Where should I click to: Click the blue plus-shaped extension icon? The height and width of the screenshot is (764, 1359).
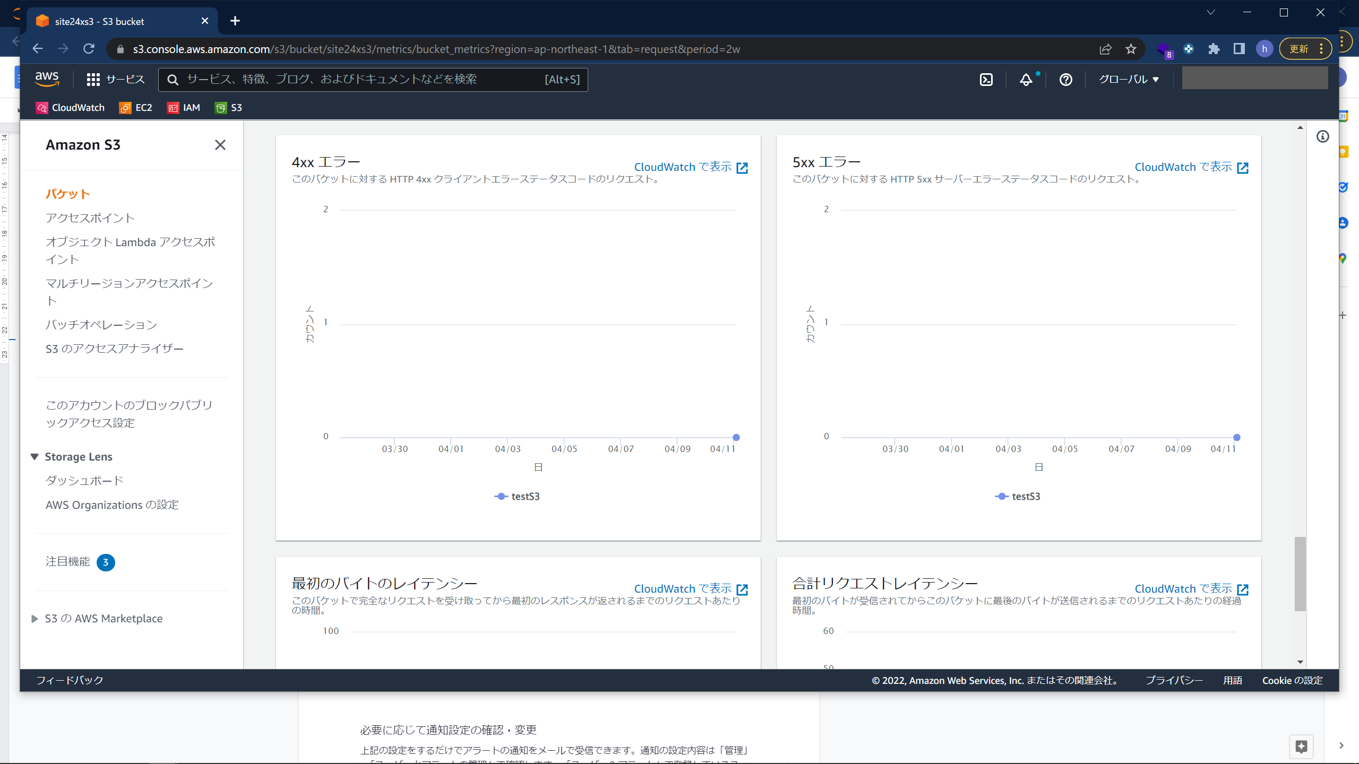pyautogui.click(x=1189, y=49)
